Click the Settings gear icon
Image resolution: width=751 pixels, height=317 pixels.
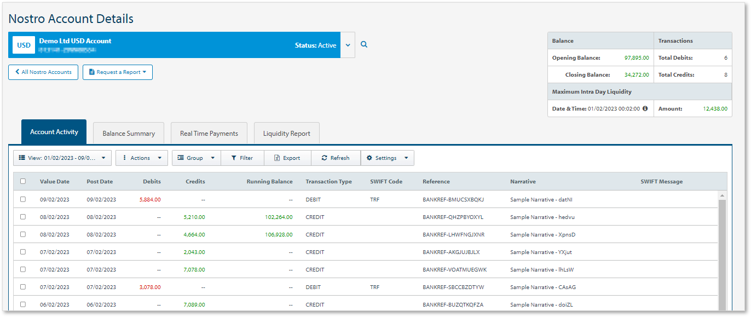point(369,158)
